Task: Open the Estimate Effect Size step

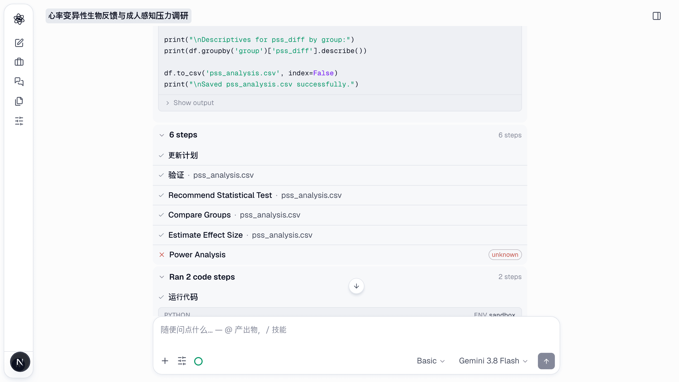Action: [x=340, y=235]
